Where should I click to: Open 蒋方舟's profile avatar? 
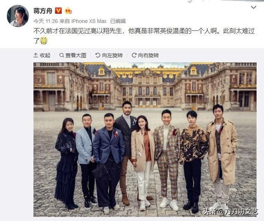pos(18,16)
